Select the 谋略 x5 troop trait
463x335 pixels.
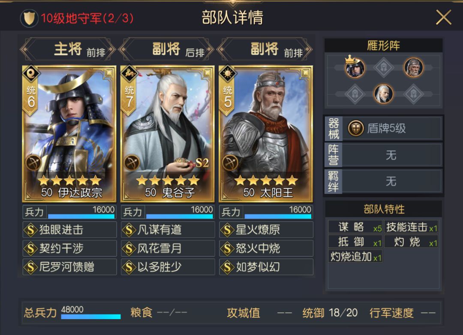point(355,227)
